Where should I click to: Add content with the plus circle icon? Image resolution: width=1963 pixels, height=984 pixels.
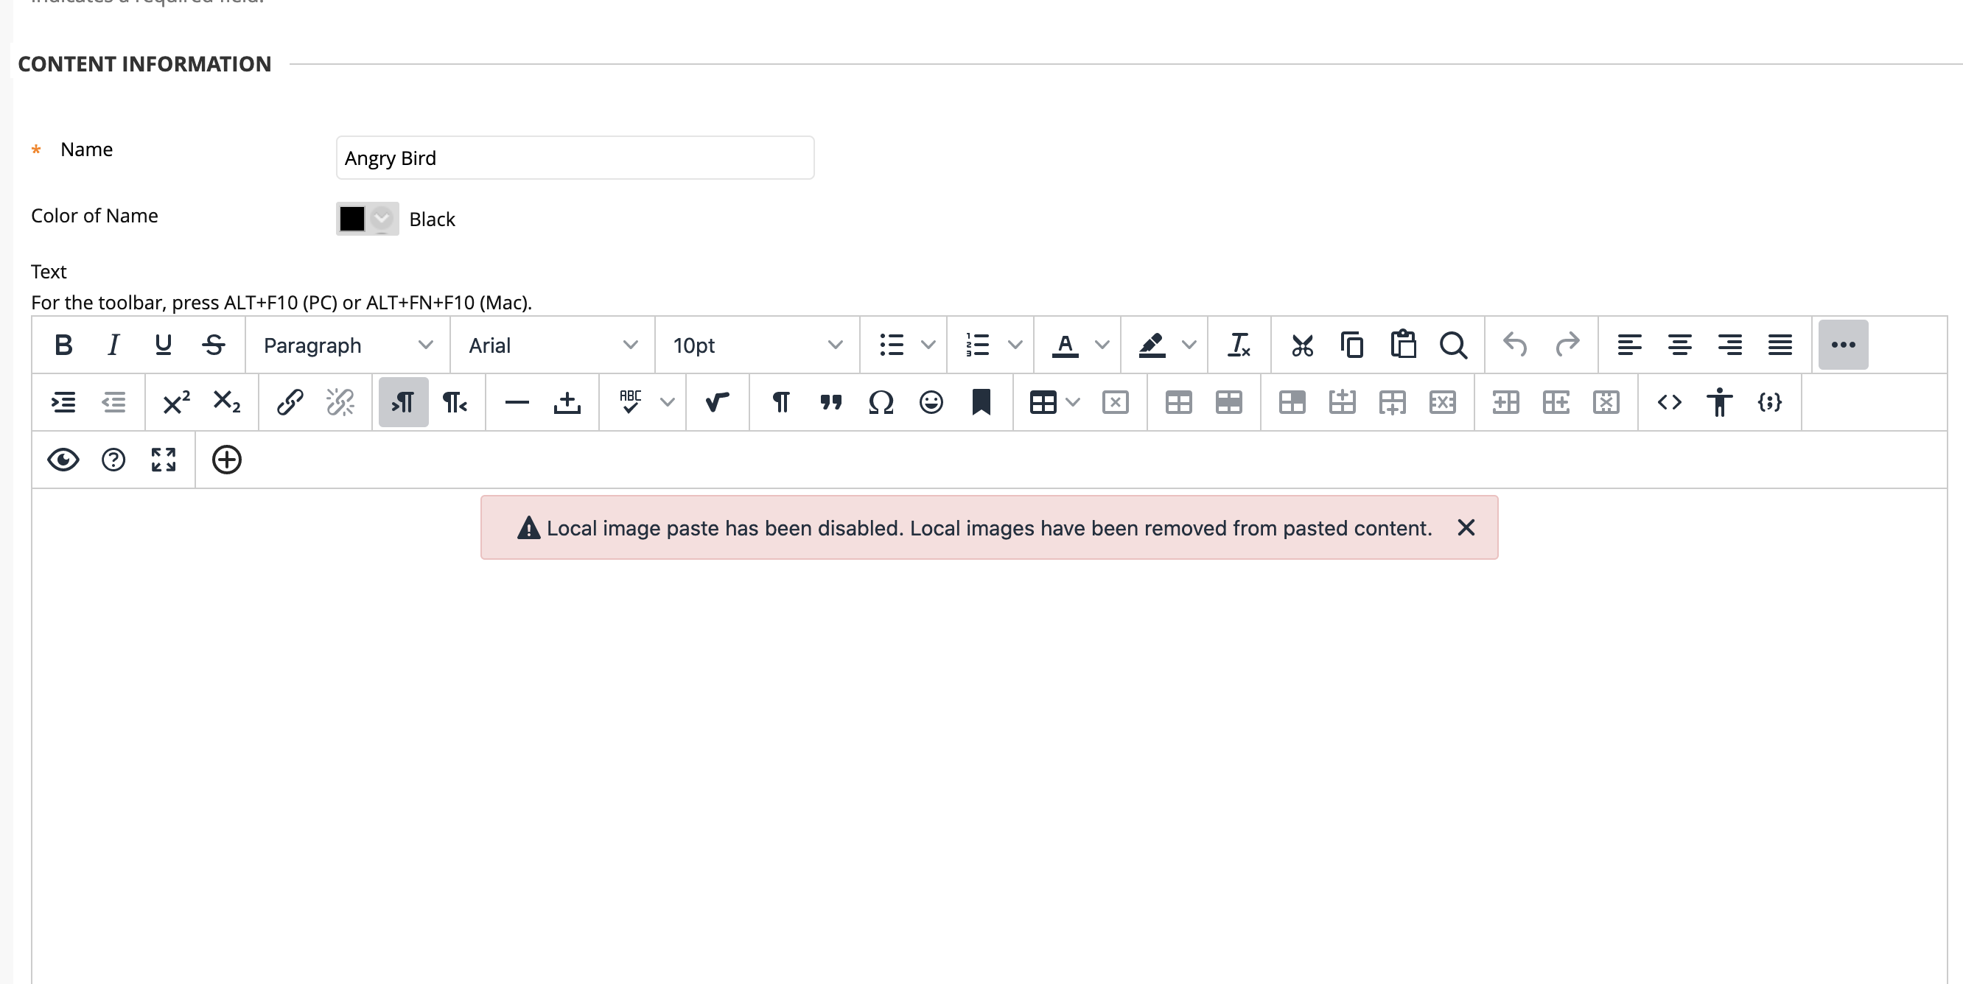pyautogui.click(x=226, y=460)
